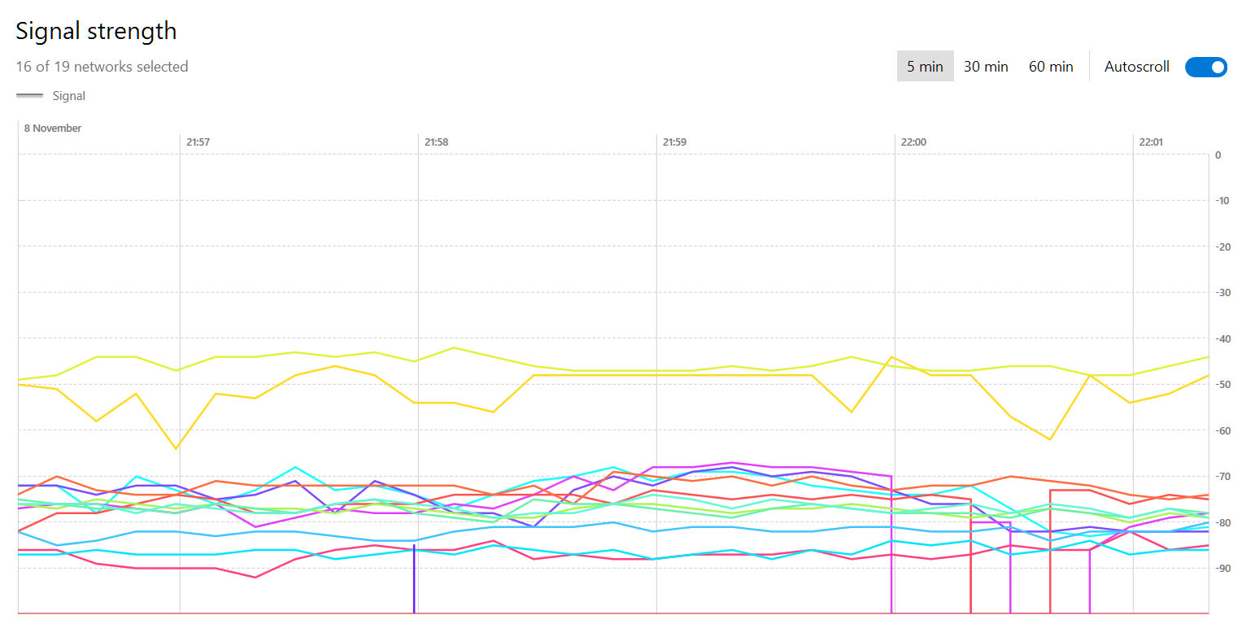Click the 8 November date label
1242x624 pixels.
[x=53, y=128]
